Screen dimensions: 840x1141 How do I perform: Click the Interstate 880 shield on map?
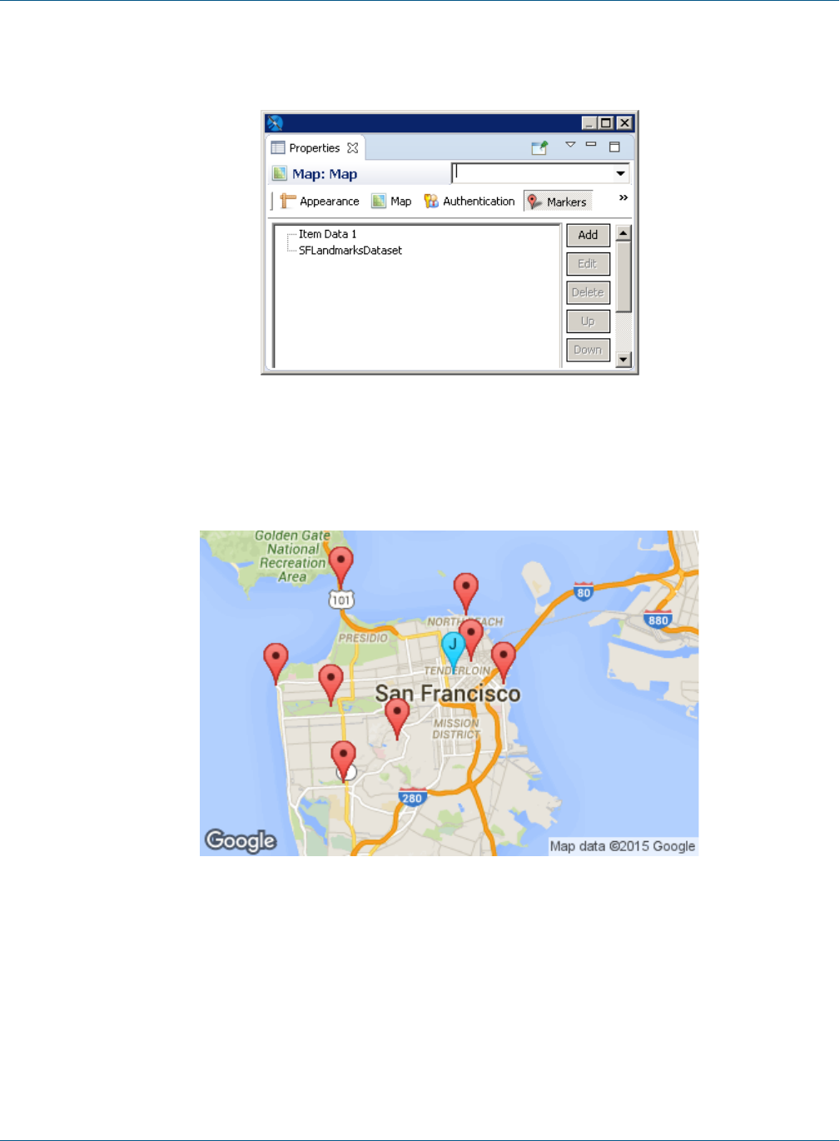[658, 619]
